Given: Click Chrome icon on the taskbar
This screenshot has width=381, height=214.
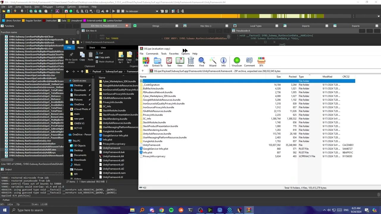Looking at the screenshot, I should (161, 210).
